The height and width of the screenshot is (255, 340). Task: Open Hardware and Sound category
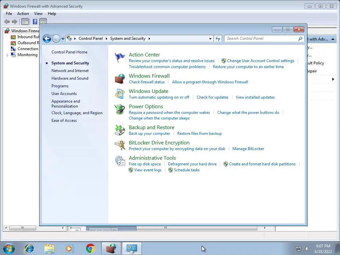coord(70,78)
